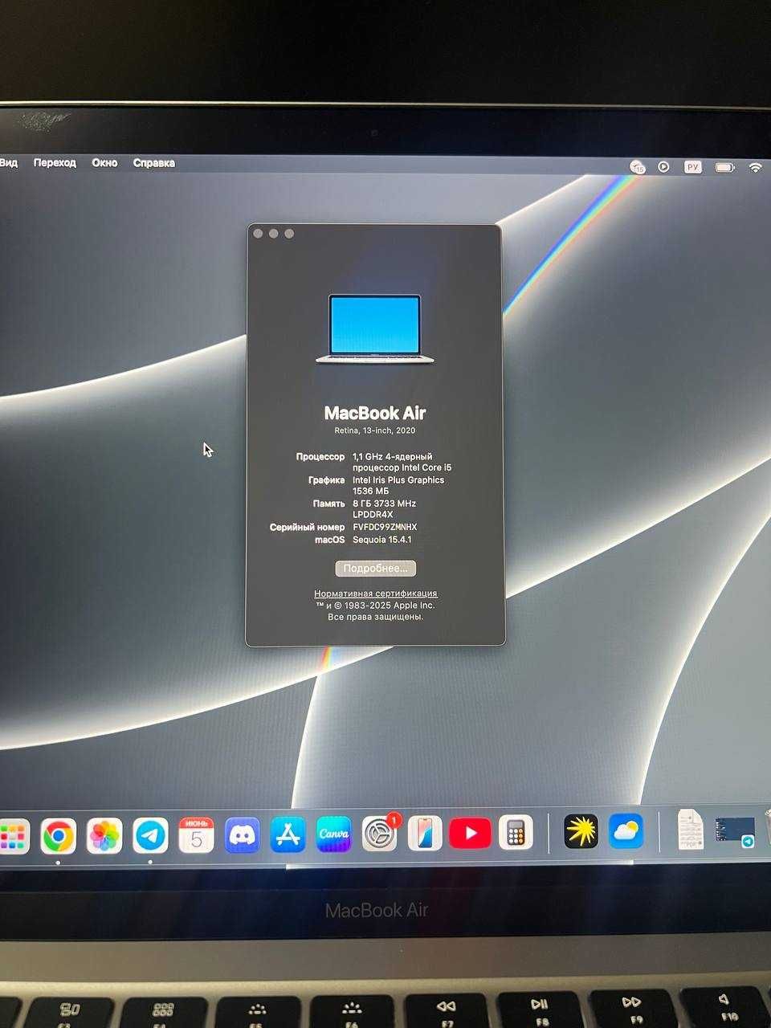The image size is (771, 1028).
Task: Switch the РУ input source
Action: (x=692, y=167)
